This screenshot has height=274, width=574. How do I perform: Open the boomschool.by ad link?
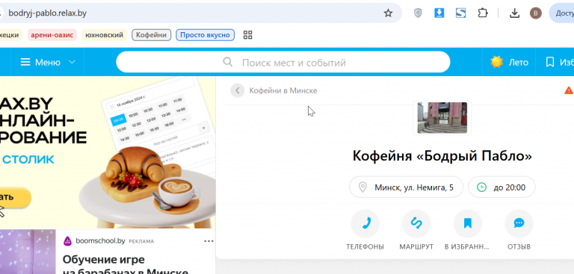coord(100,240)
